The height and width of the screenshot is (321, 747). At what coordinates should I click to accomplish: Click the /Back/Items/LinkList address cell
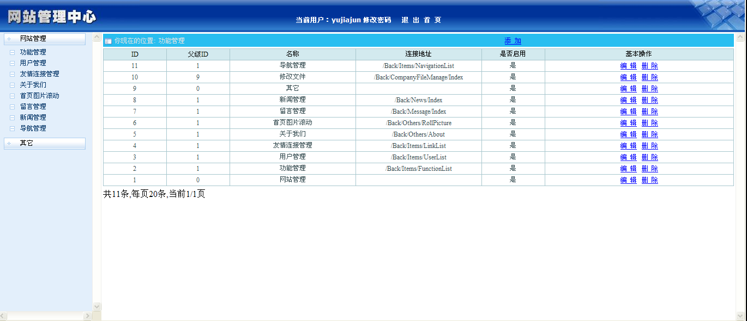[419, 146]
